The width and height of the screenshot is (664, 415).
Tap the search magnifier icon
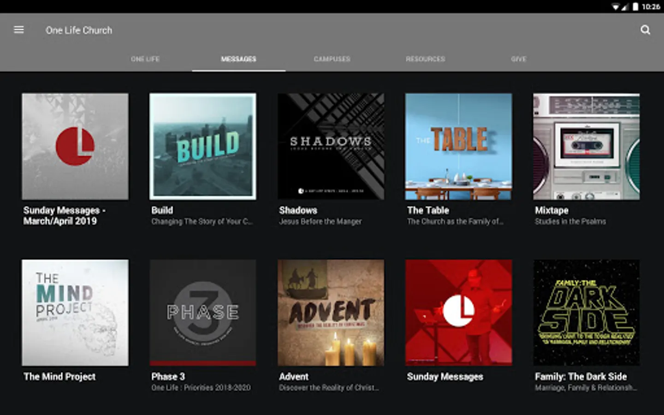pos(645,30)
